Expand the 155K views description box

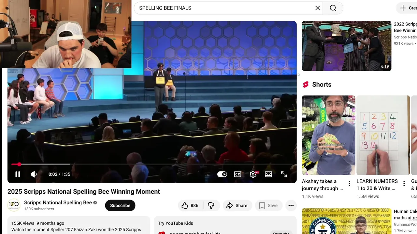pos(79,226)
